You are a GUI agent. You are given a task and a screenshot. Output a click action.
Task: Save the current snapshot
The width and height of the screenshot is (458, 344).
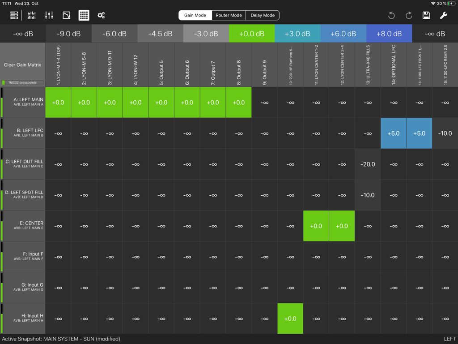(x=426, y=15)
